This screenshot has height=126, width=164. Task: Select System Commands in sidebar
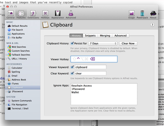point(20,101)
